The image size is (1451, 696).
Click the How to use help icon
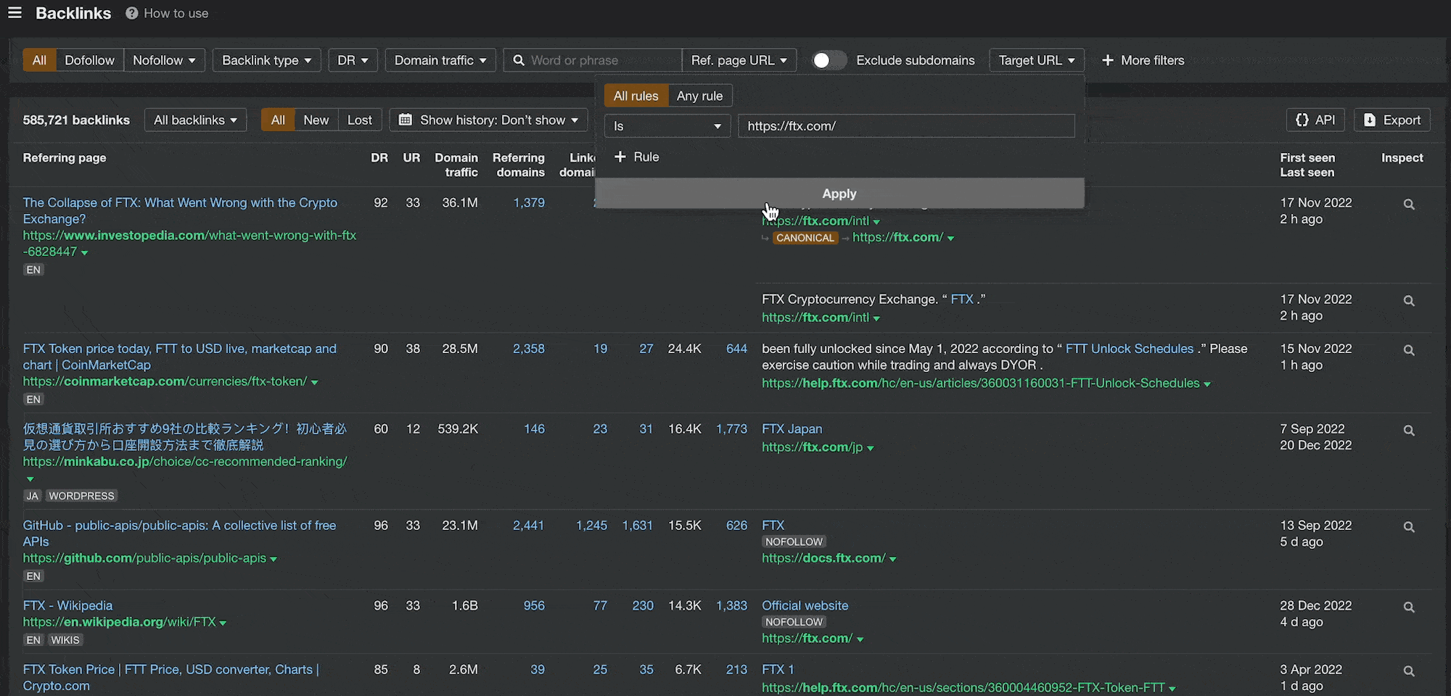(131, 12)
